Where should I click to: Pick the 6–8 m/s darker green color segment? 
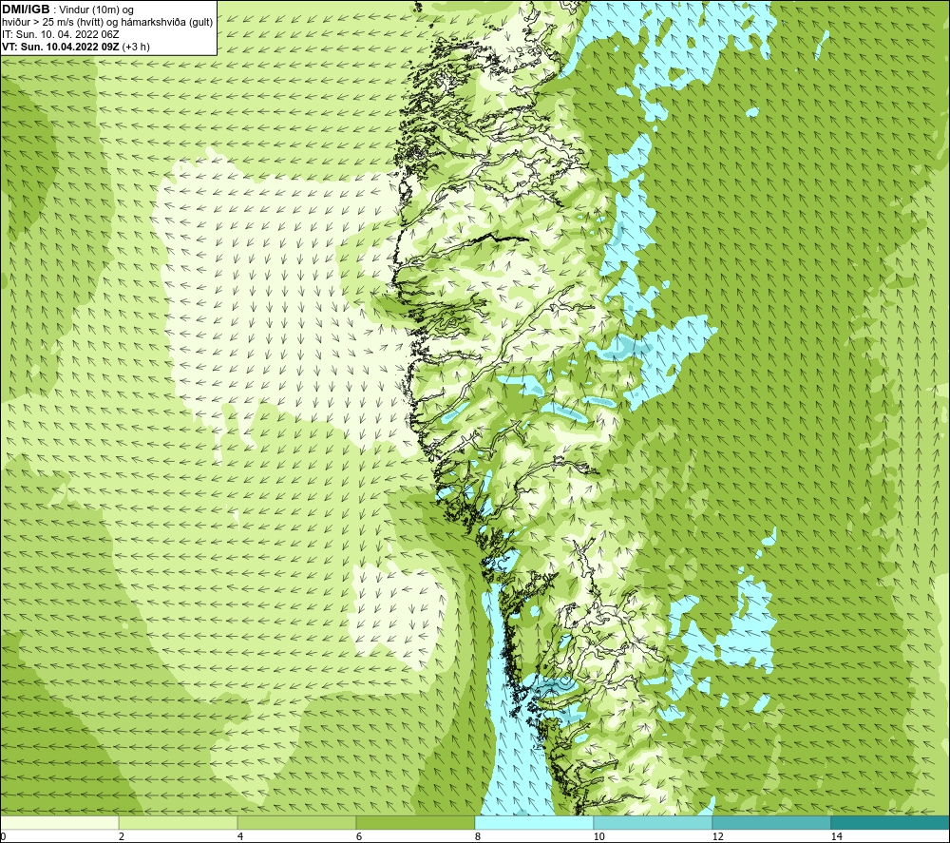point(416,823)
